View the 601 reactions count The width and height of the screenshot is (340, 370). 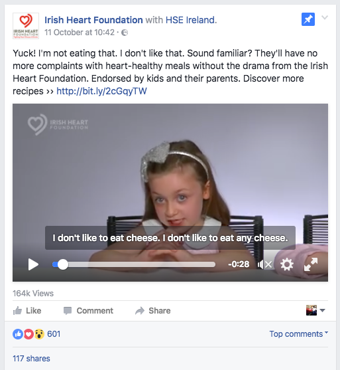tap(54, 334)
